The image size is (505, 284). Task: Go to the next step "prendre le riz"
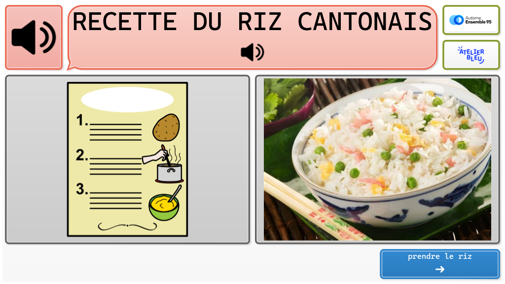[x=439, y=264]
